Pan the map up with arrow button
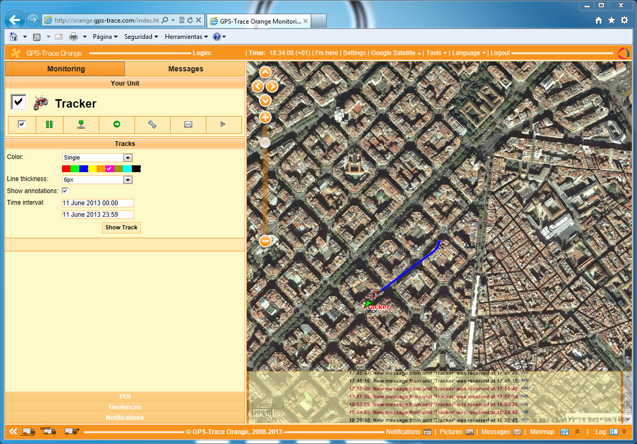This screenshot has width=637, height=444. 265,72
